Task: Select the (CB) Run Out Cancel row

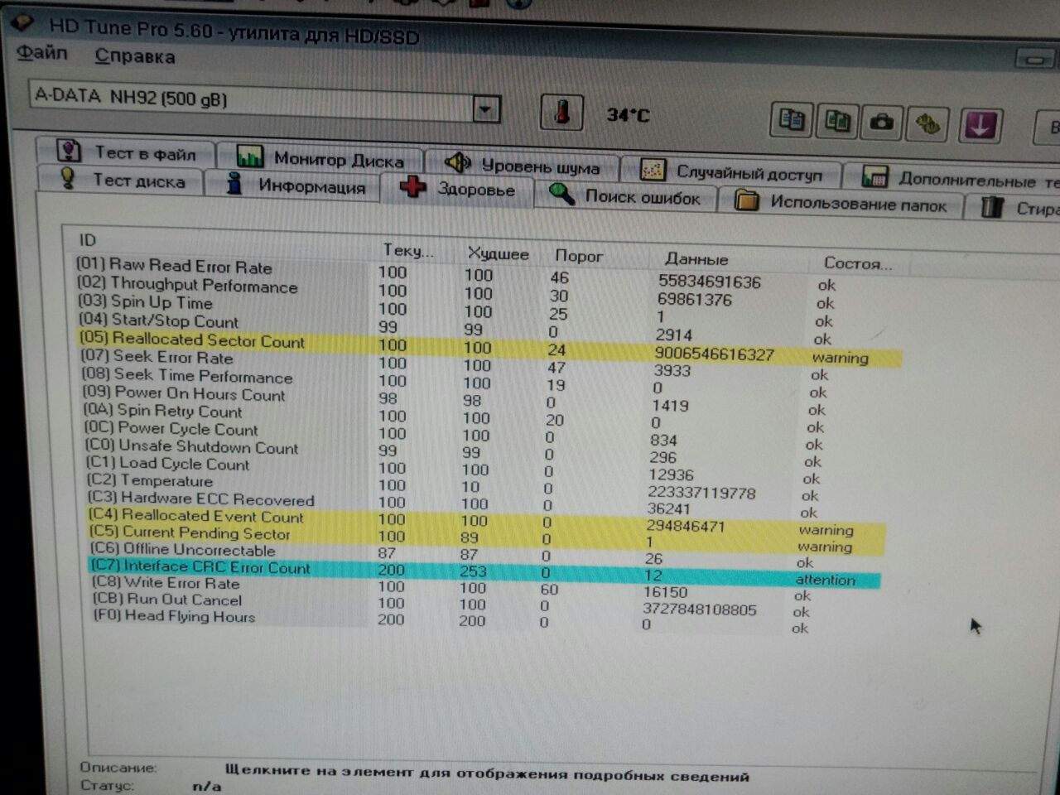Action: pos(452,605)
